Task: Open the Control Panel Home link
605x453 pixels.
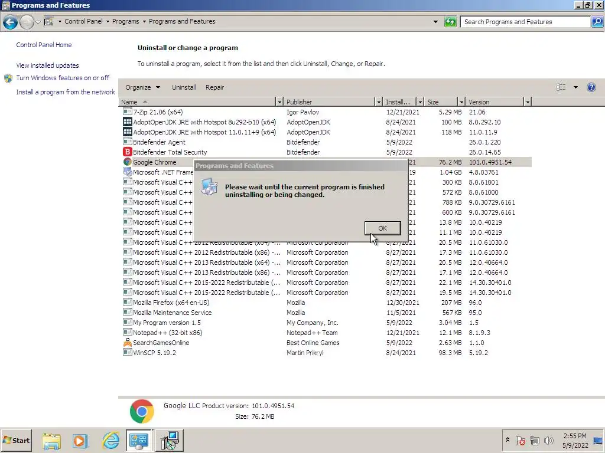Action: point(44,45)
